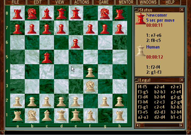Click the red queen on d8
The image size is (191, 135).
click(x=61, y=13)
